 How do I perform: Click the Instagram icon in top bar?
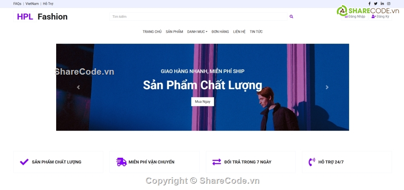coord(389,3)
